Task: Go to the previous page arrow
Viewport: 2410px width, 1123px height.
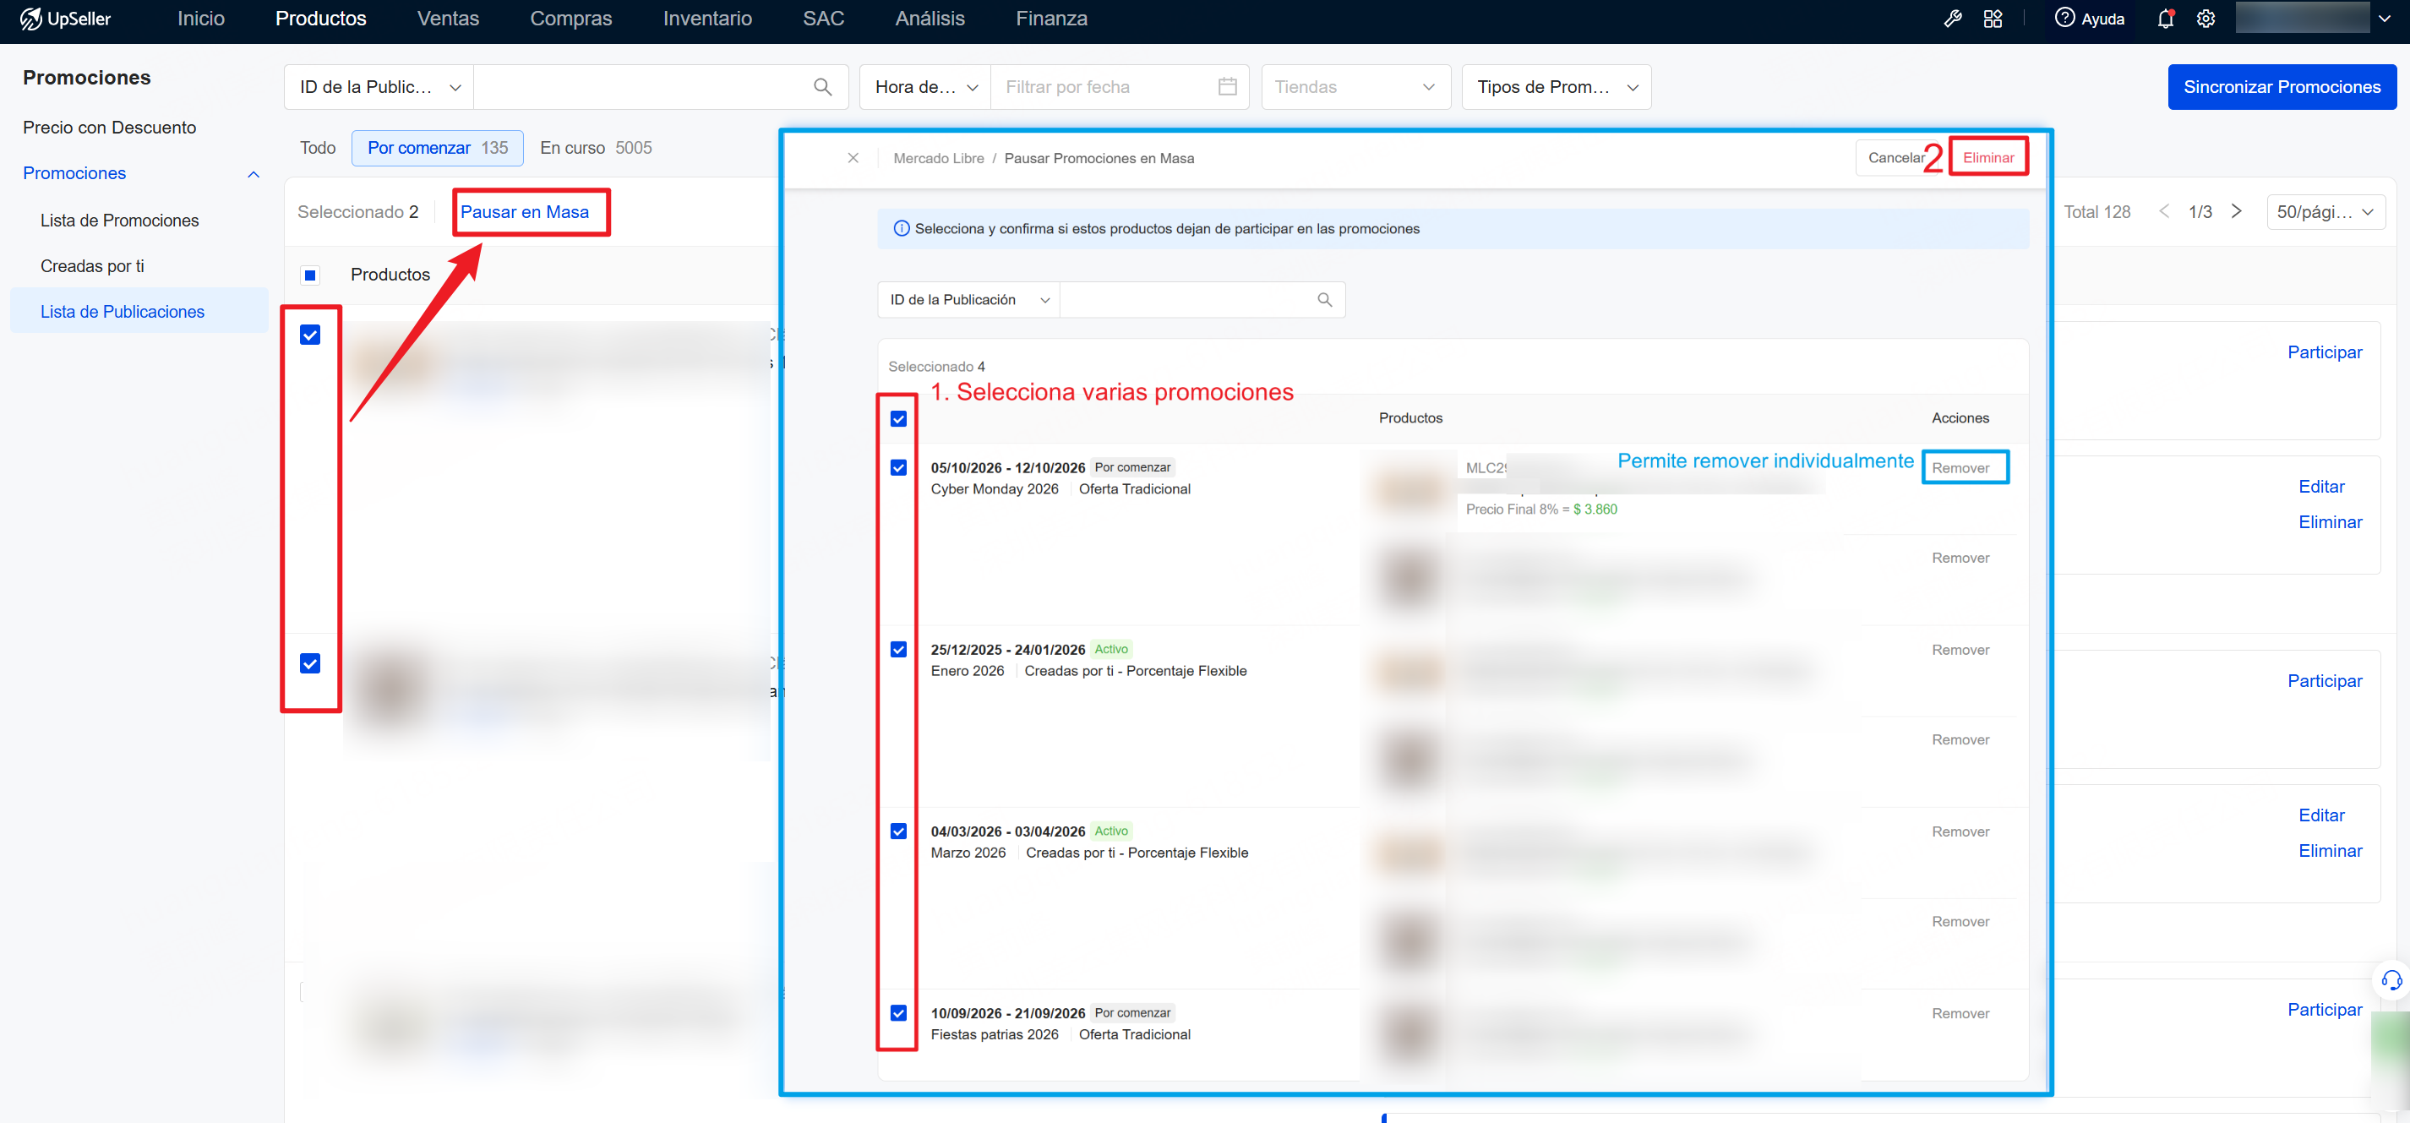Action: click(x=2164, y=211)
